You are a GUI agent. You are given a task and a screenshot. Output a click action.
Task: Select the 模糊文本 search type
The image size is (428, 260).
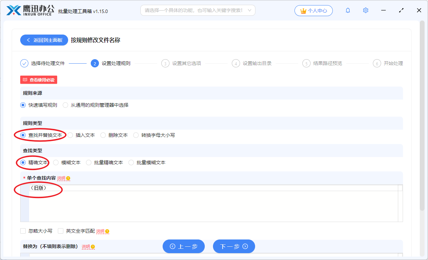pyautogui.click(x=55, y=162)
